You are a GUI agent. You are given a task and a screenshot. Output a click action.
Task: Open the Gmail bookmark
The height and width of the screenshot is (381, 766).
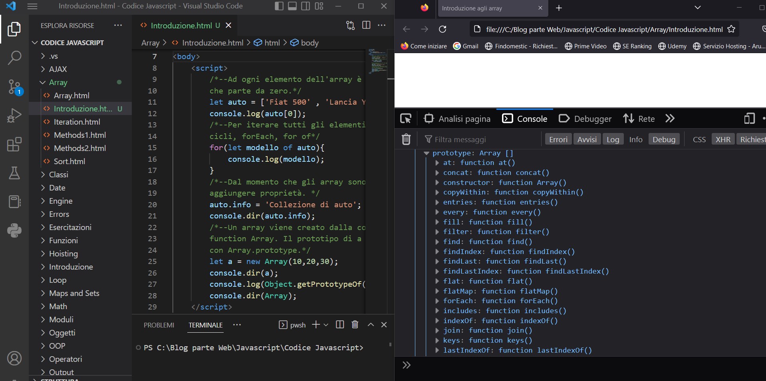tap(466, 46)
